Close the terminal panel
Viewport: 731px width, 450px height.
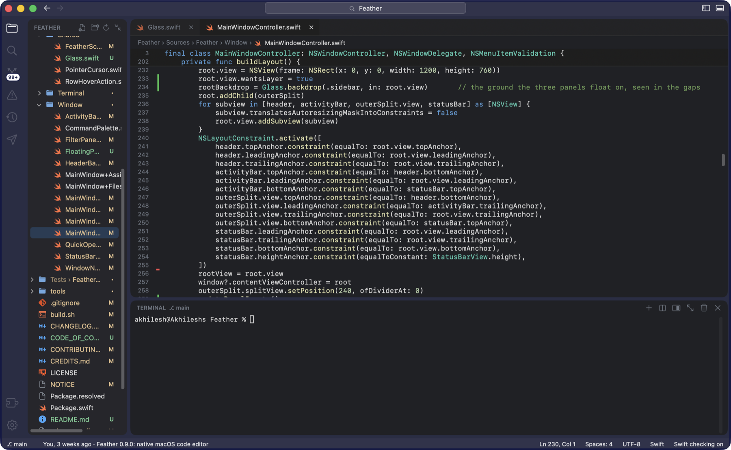point(718,308)
